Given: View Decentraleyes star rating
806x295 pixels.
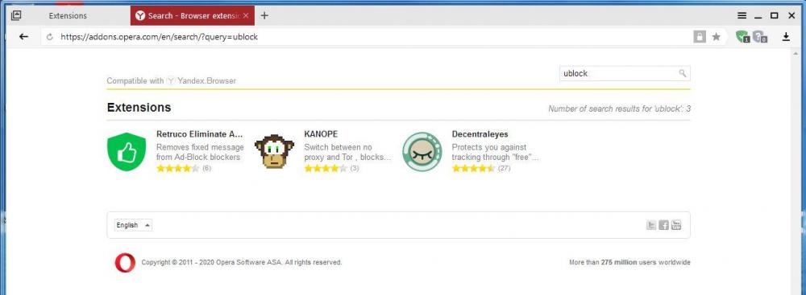Looking at the screenshot, I should pyautogui.click(x=473, y=168).
